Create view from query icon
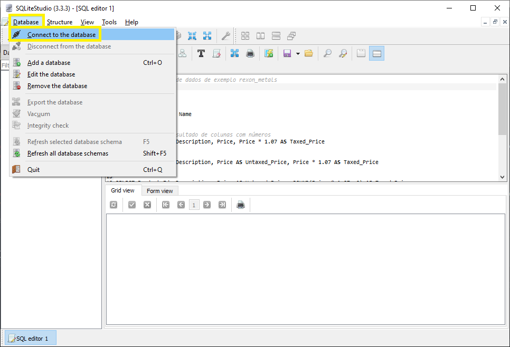This screenshot has height=347, width=510. [x=269, y=53]
